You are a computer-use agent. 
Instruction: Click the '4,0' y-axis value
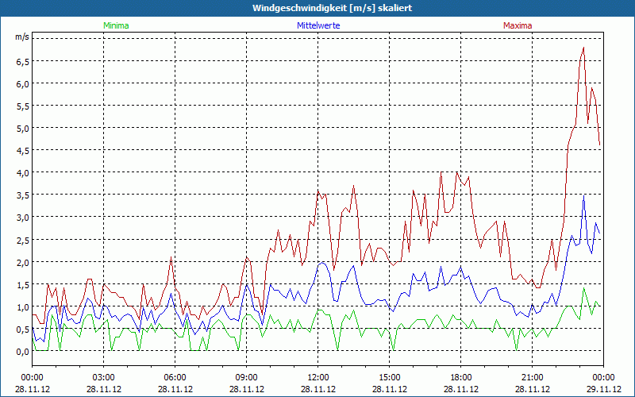coord(23,173)
